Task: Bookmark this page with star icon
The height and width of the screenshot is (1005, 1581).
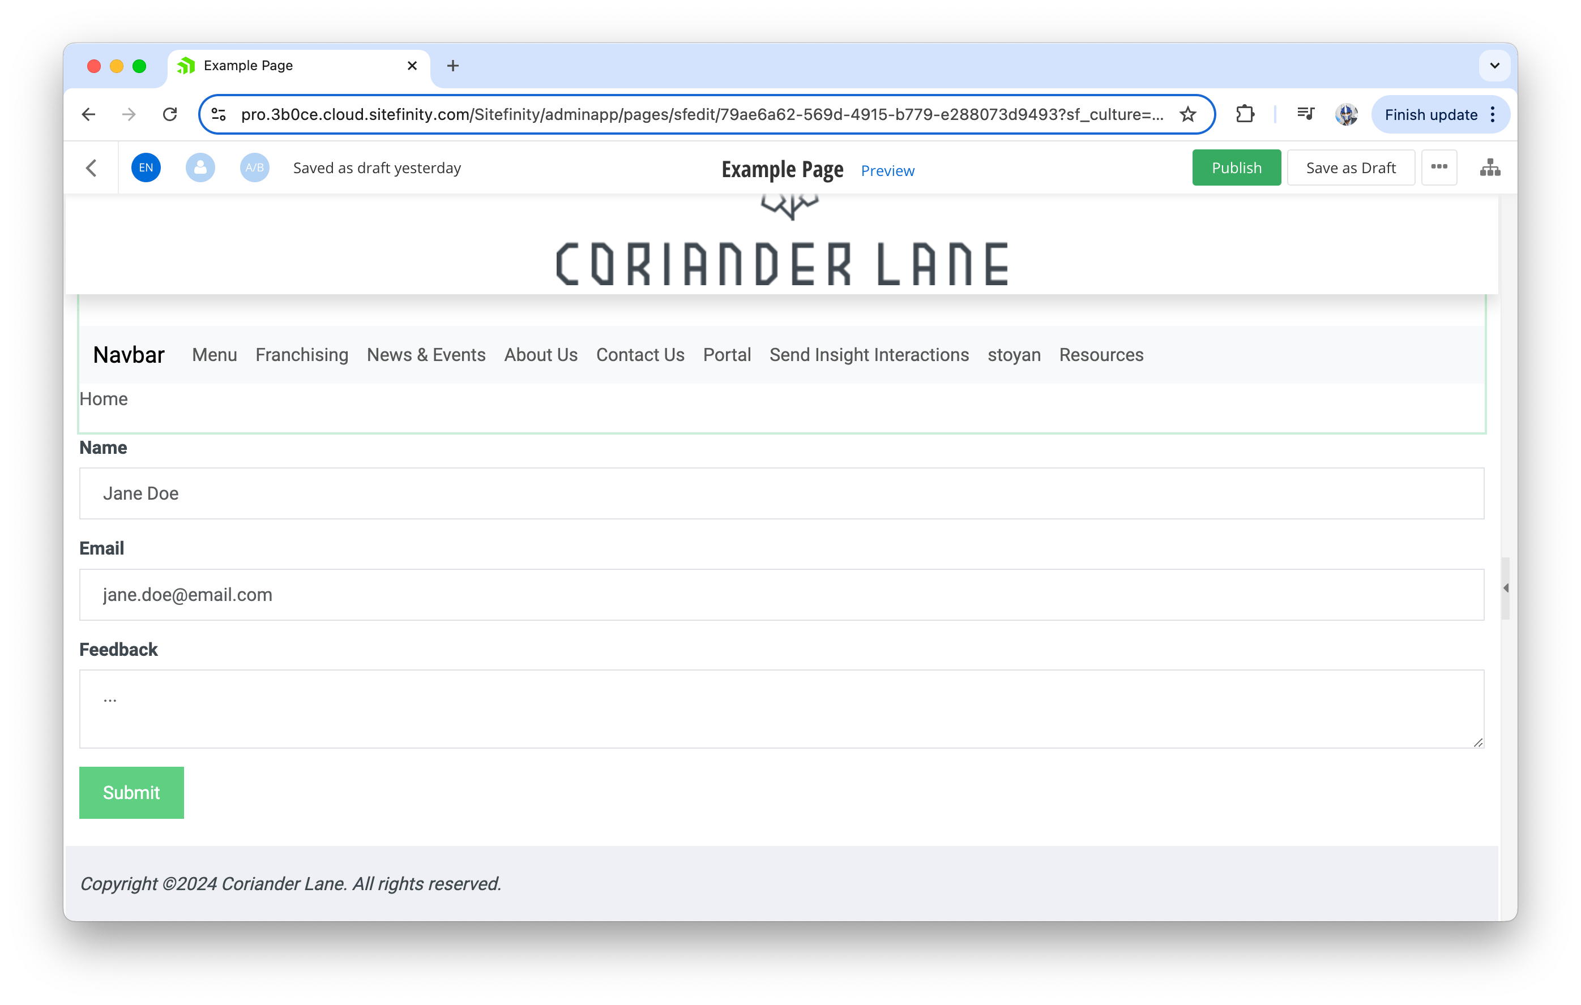Action: (x=1187, y=115)
